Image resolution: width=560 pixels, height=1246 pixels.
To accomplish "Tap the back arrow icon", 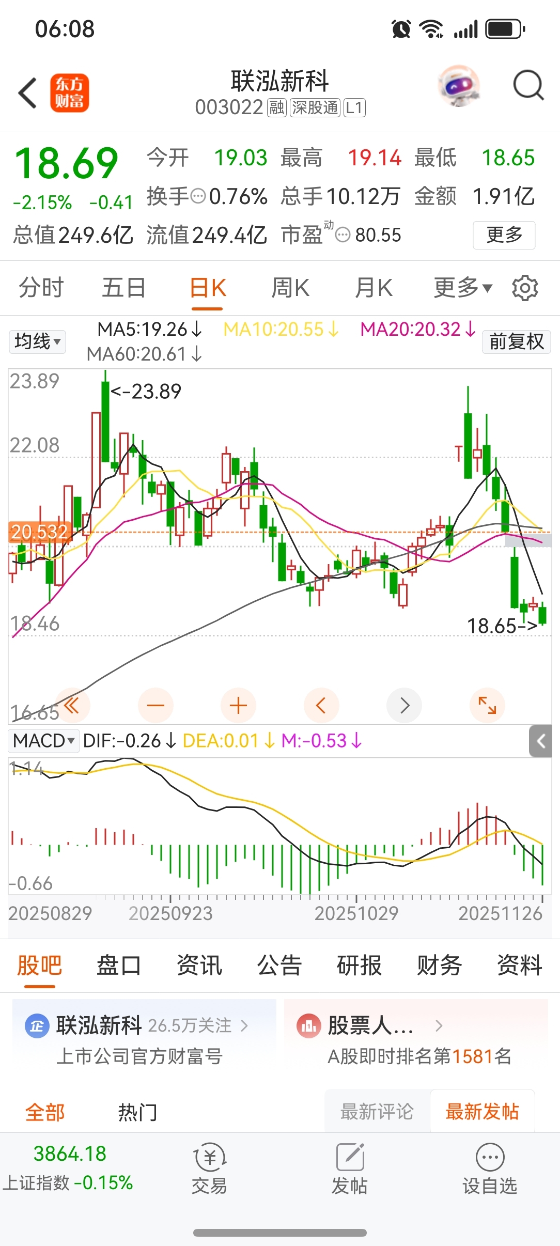I will [x=27, y=93].
